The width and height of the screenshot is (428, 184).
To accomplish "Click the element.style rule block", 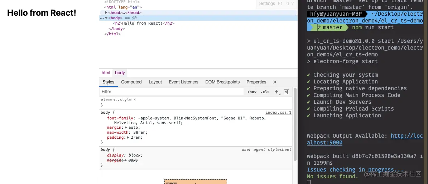I will click(196, 102).
